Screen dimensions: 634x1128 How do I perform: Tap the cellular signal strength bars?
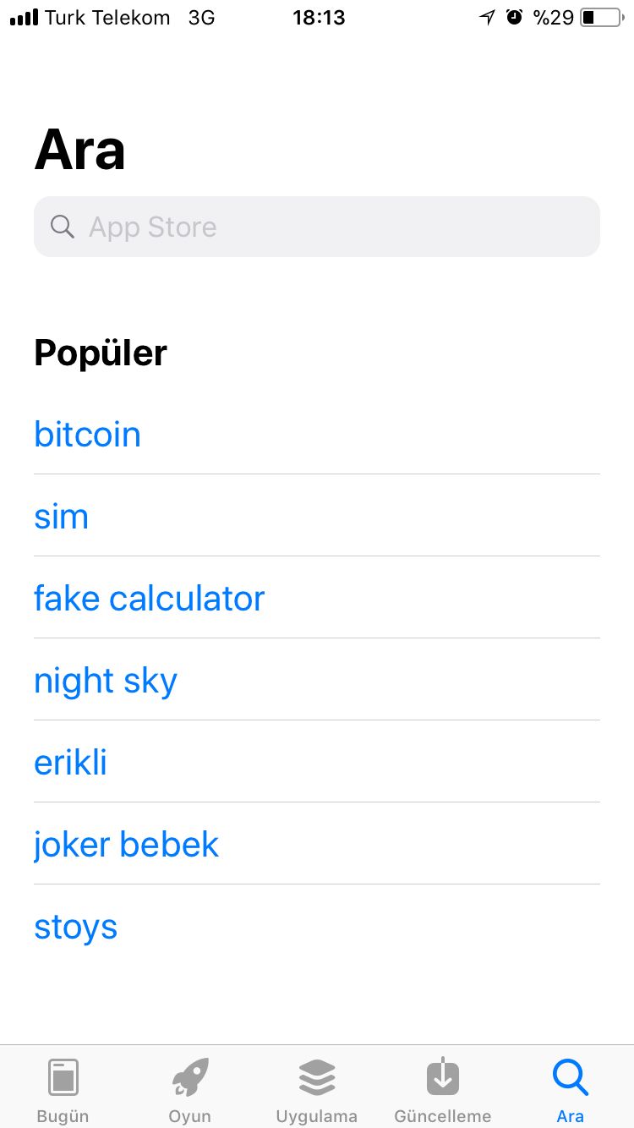[24, 17]
